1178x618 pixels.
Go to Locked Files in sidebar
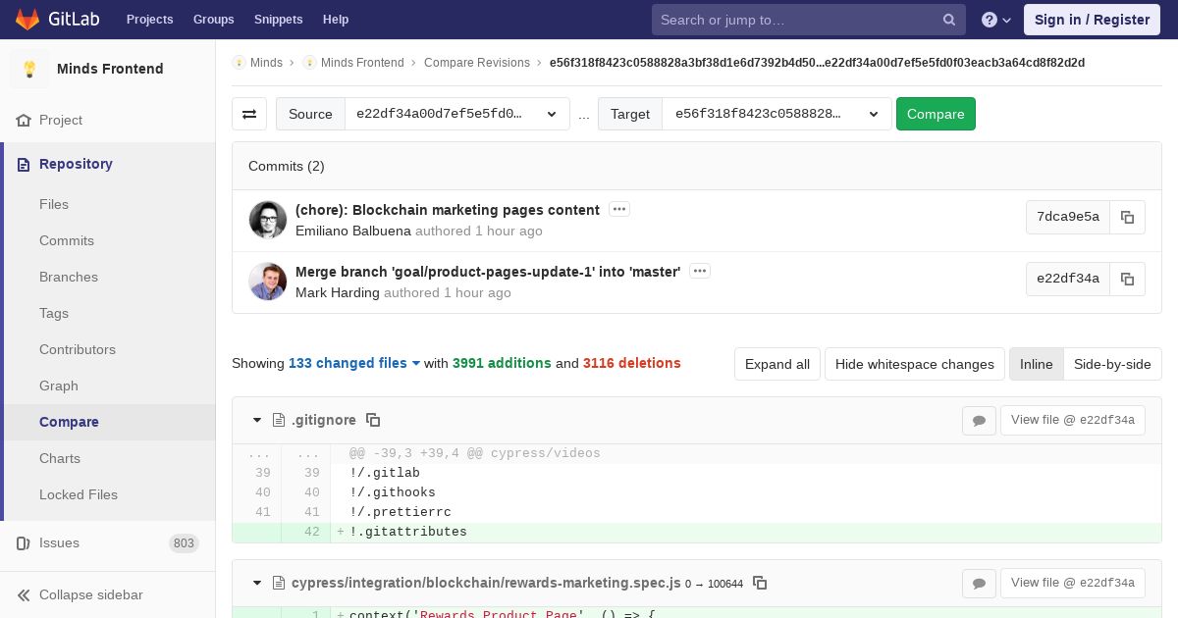click(x=79, y=494)
